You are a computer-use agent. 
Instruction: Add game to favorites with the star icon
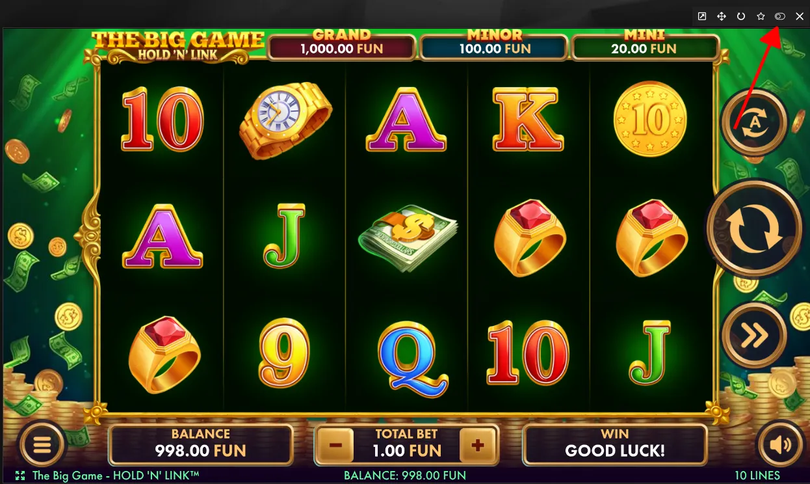[761, 16]
